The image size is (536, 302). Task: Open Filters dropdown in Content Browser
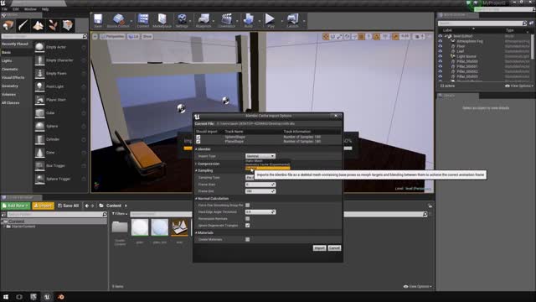(x=120, y=214)
